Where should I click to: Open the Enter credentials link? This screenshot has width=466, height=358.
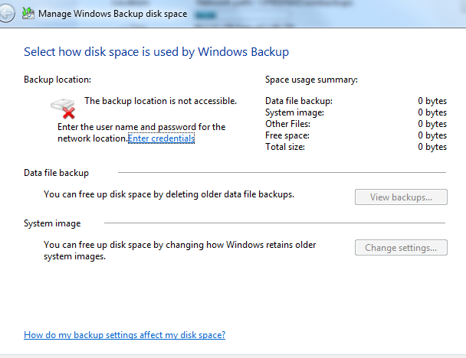tap(161, 138)
